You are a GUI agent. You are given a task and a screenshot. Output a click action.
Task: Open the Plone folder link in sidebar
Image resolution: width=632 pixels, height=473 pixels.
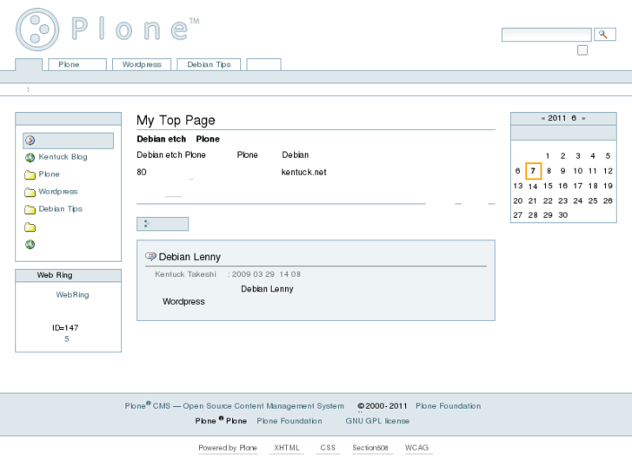[x=50, y=174]
